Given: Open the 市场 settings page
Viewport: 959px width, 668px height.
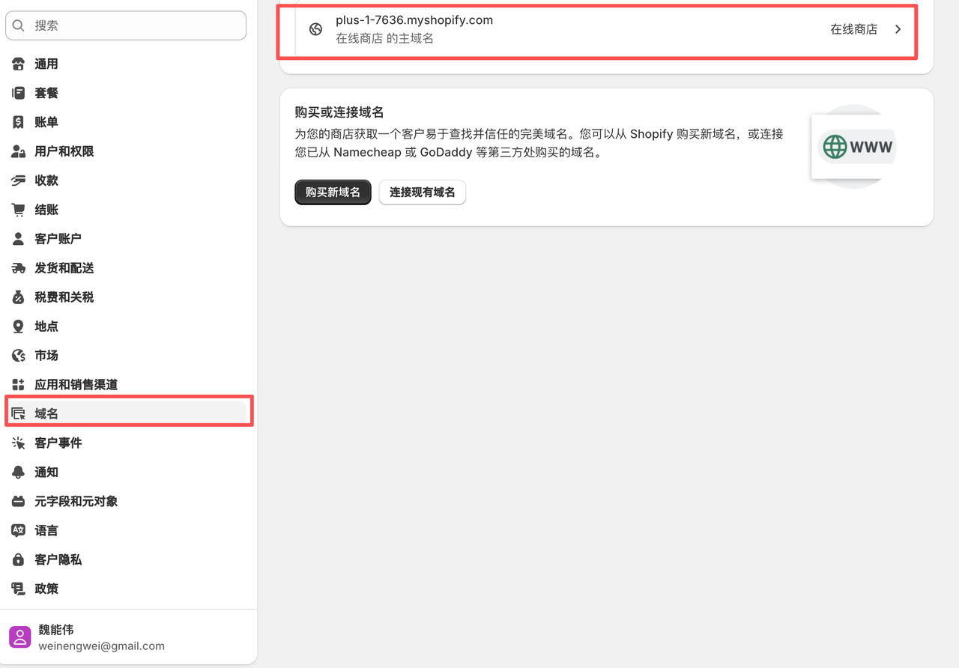Looking at the screenshot, I should click(46, 356).
